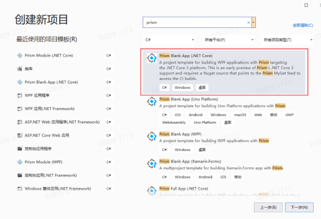Click Prism logo of Blank App (Uno Platform)
Image resolution: width=321 pixels, height=219 pixels.
click(152, 102)
